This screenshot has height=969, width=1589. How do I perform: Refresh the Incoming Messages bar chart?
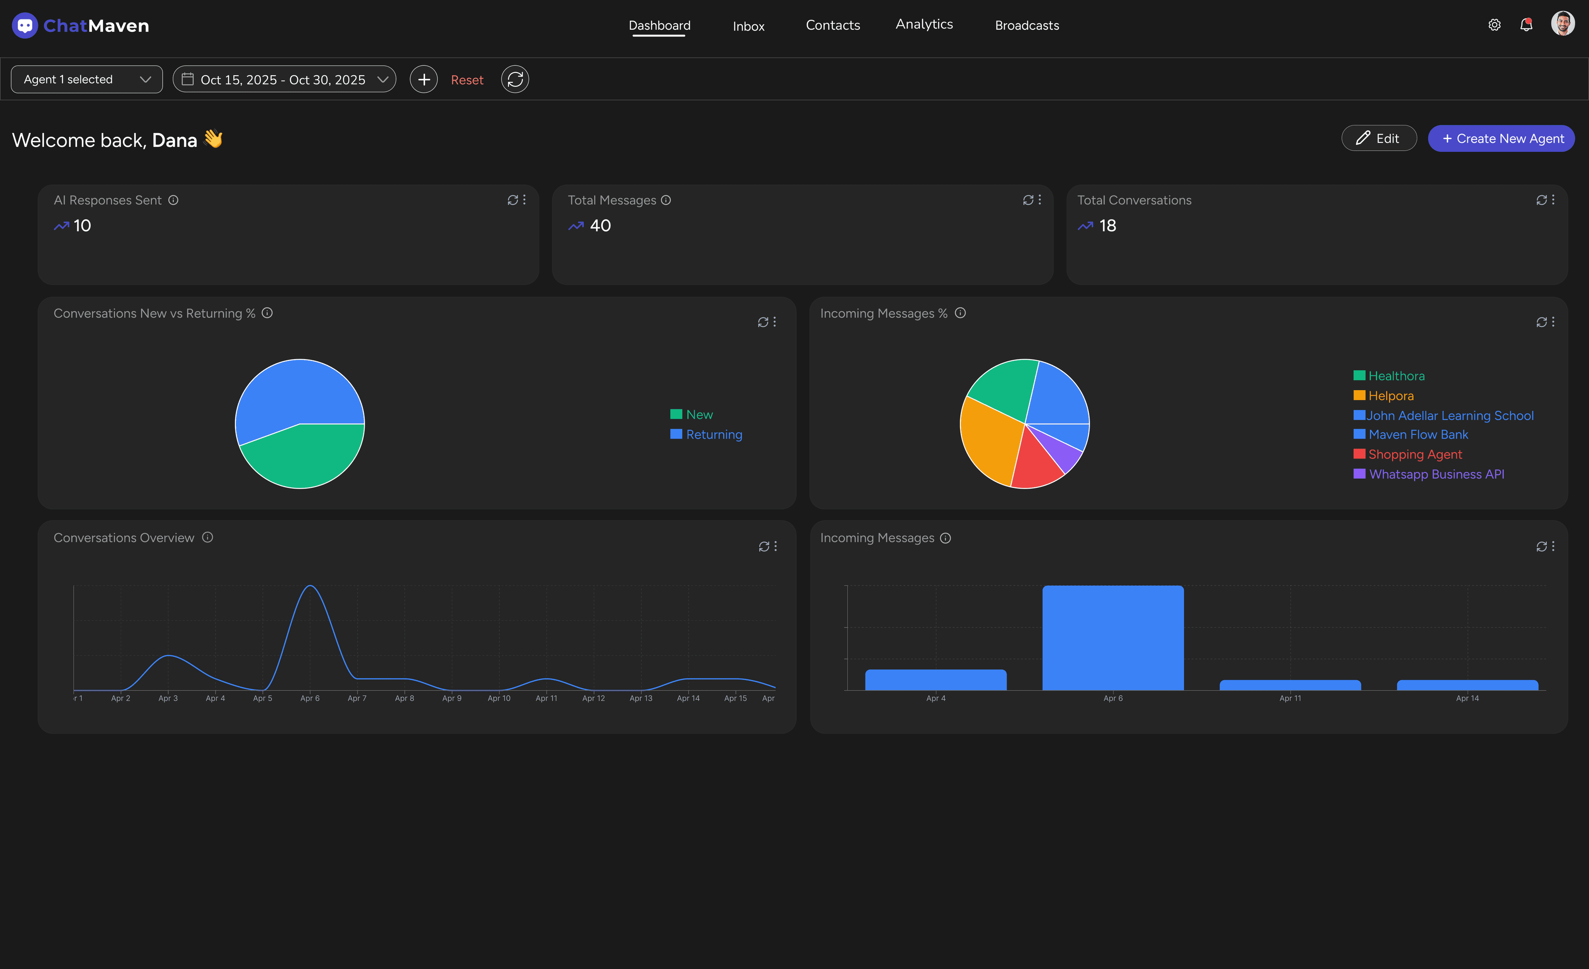1541,546
